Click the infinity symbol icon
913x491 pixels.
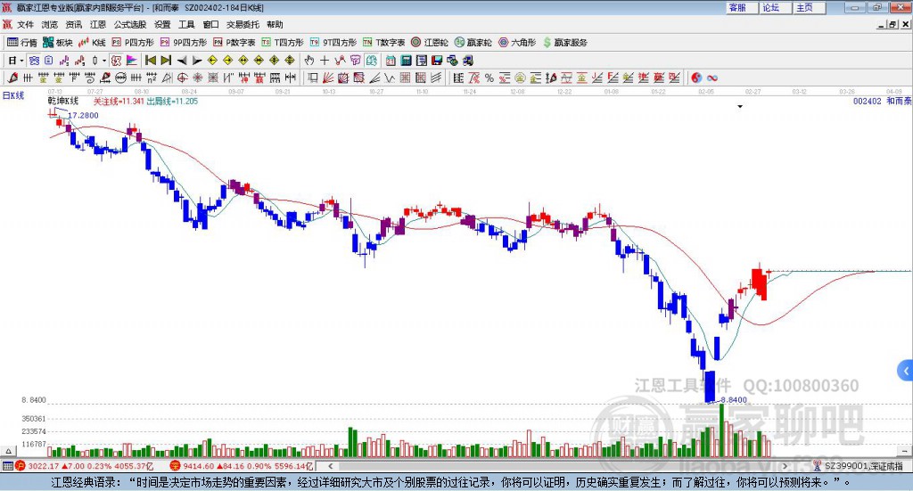point(712,78)
